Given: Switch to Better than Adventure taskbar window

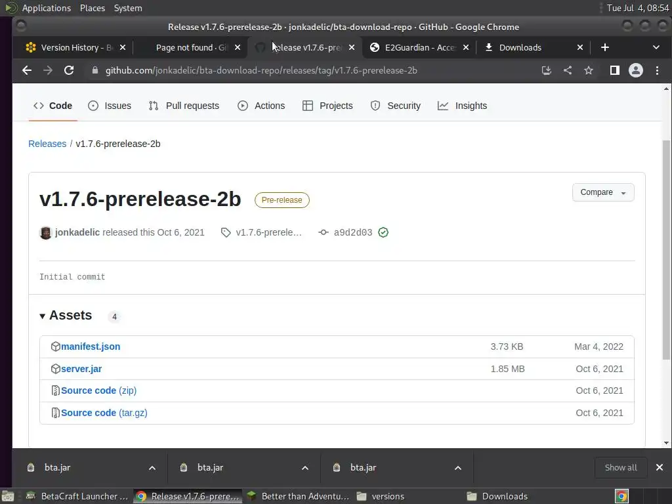Looking at the screenshot, I should (x=298, y=496).
